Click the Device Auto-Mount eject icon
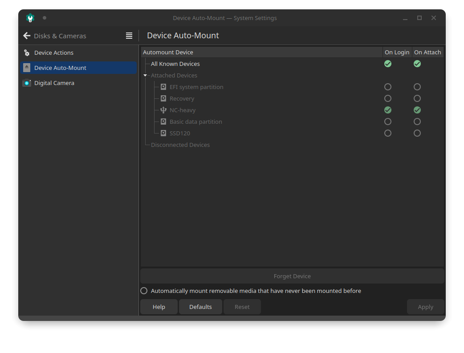Image resolution: width=464 pixels, height=353 pixels. pos(27,68)
